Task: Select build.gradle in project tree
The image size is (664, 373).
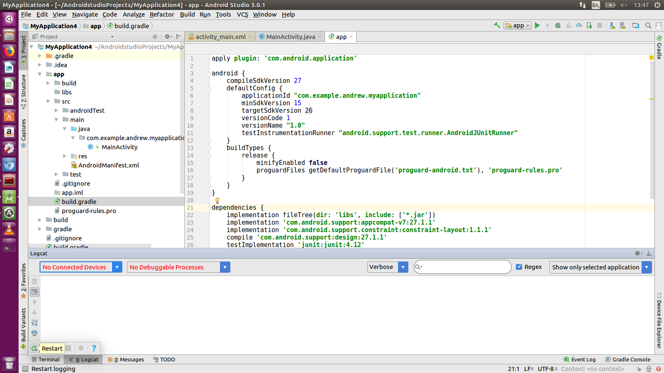Action: pyautogui.click(x=79, y=201)
